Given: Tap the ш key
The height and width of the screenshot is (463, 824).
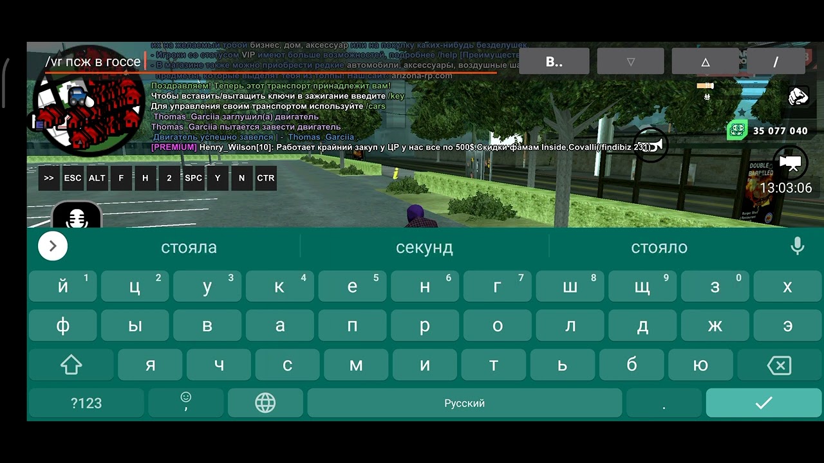Looking at the screenshot, I should pyautogui.click(x=570, y=286).
